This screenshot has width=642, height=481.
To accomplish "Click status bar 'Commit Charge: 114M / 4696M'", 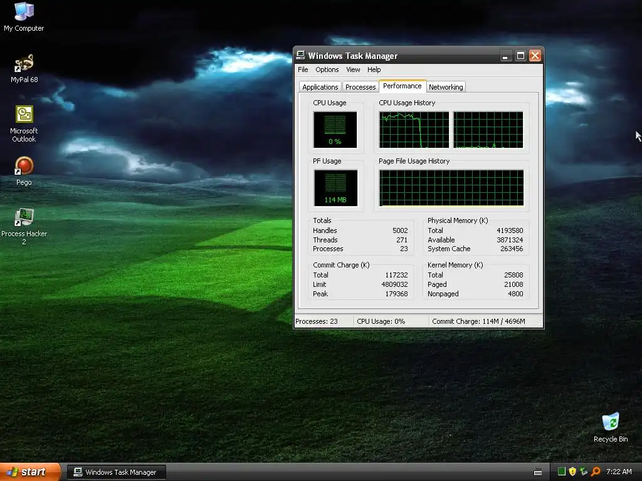I will pos(478,321).
